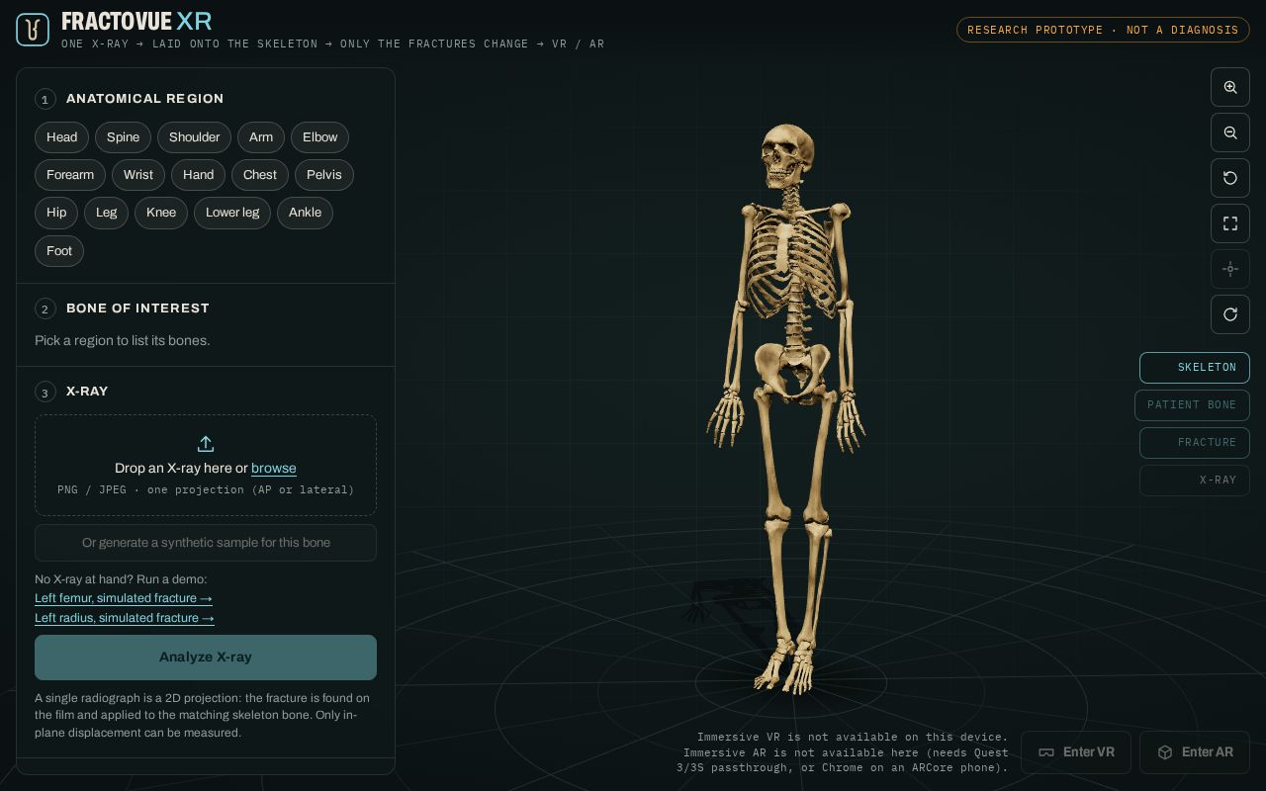Select the Hand region chip

pos(198,175)
